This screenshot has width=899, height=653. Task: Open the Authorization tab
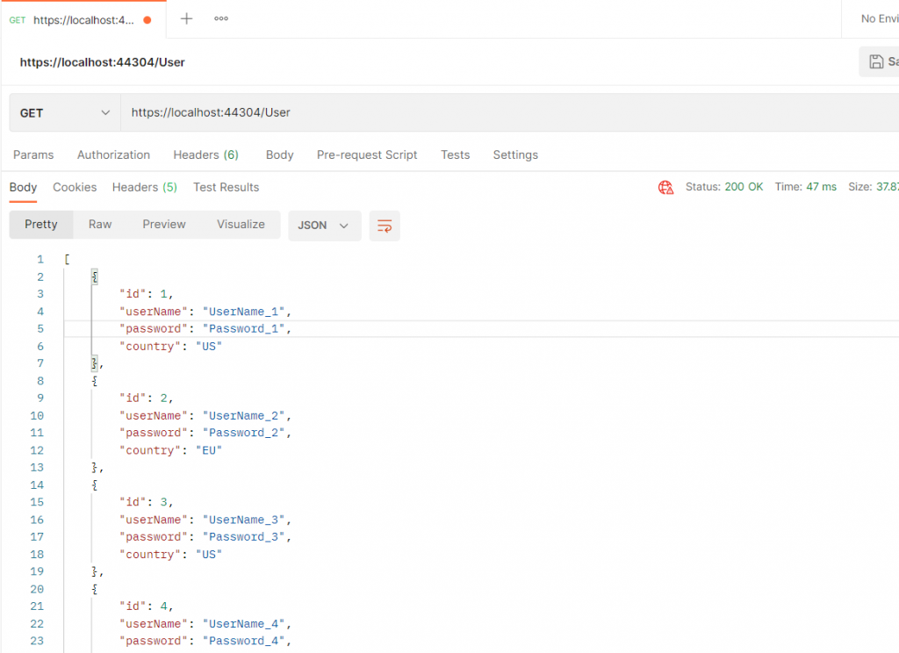113,154
